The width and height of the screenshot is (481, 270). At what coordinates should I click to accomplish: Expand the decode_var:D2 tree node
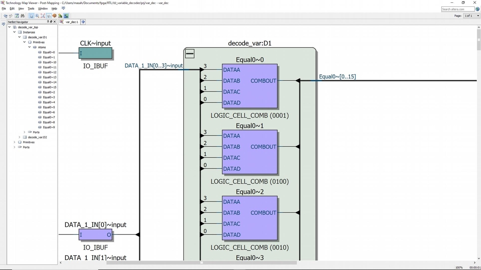point(19,137)
